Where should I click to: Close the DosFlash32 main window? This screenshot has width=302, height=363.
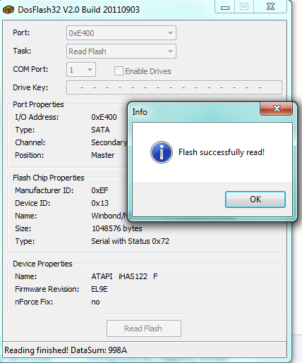270,6
